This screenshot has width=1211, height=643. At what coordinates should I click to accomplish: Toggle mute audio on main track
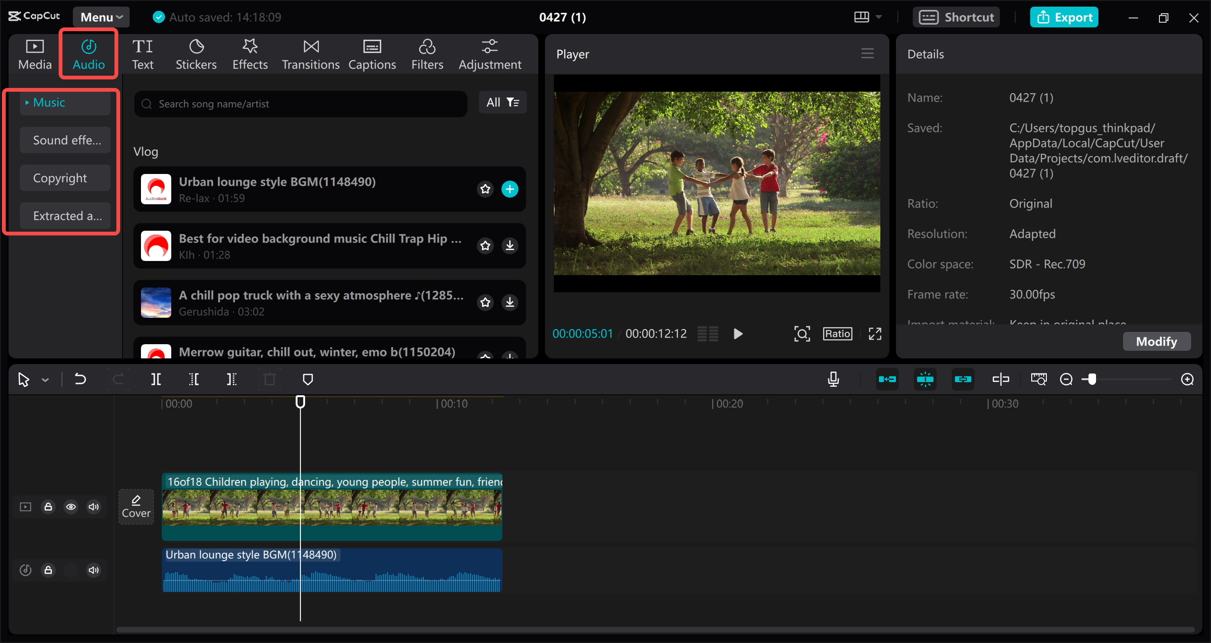point(94,505)
